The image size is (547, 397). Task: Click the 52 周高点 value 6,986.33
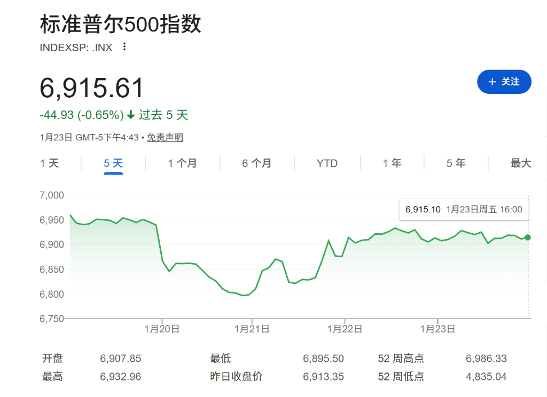(x=486, y=359)
